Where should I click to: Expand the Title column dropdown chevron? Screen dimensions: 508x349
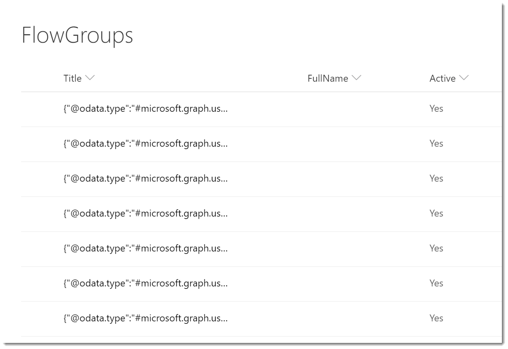90,78
